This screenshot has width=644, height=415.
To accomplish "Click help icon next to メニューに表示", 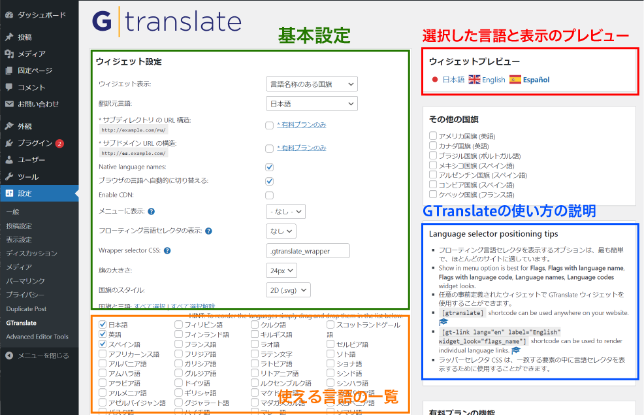I will pyautogui.click(x=151, y=212).
